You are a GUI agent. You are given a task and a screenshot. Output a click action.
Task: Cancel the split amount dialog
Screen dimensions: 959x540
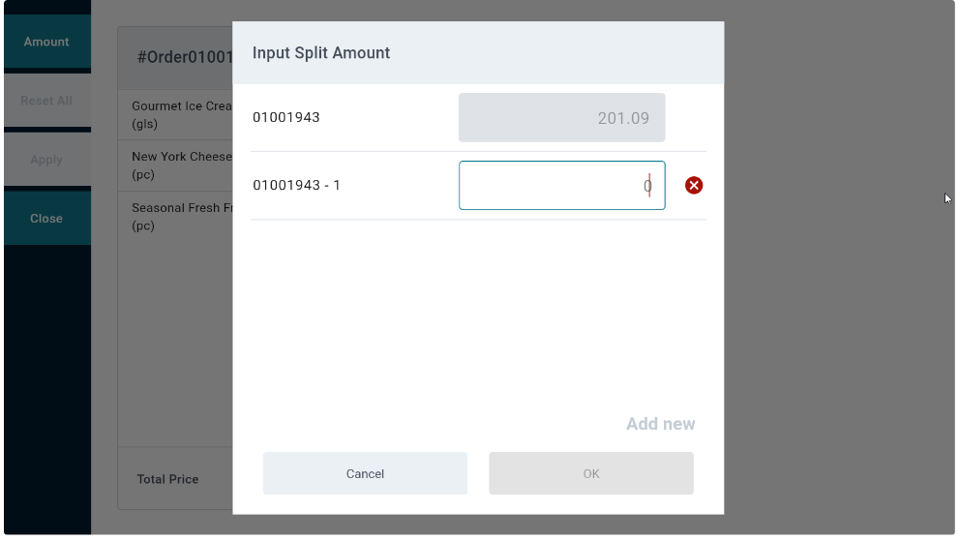[365, 473]
